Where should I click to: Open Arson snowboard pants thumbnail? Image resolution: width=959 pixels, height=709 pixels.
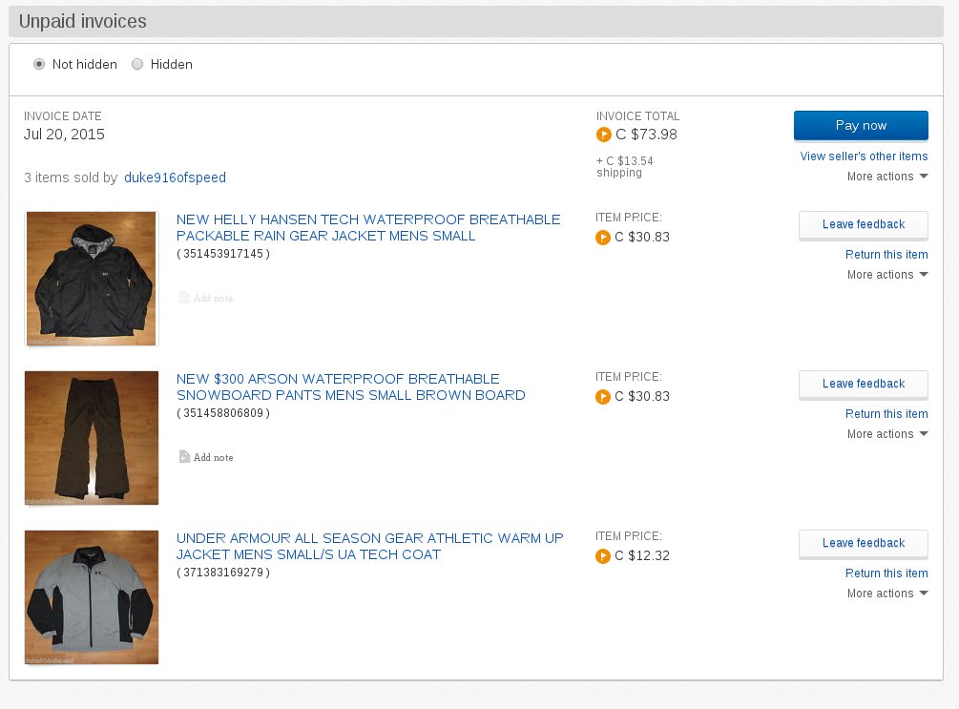pyautogui.click(x=92, y=438)
